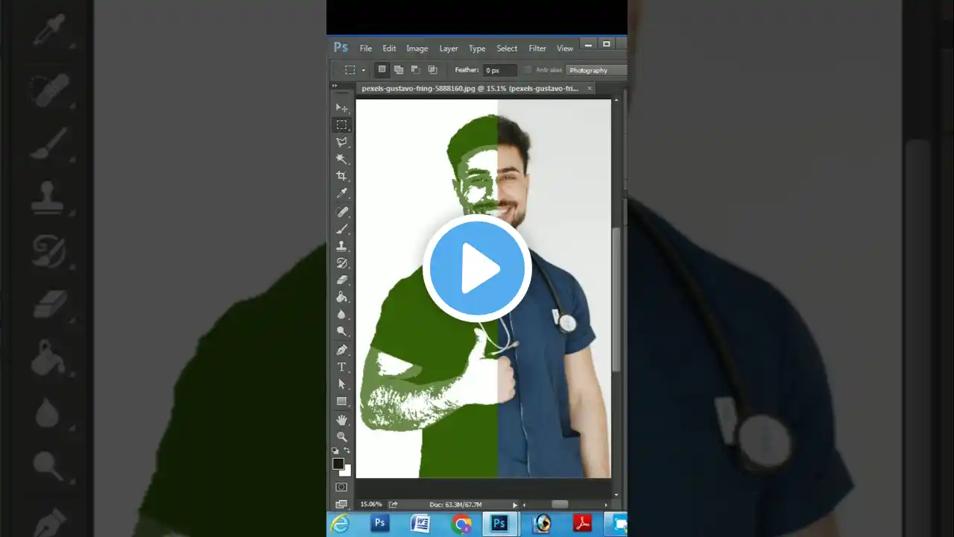The width and height of the screenshot is (954, 537).
Task: Open the Select menu
Action: (507, 48)
